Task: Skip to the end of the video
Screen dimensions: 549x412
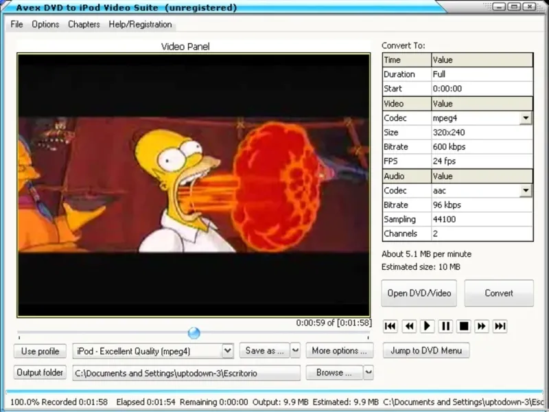Action: point(500,326)
